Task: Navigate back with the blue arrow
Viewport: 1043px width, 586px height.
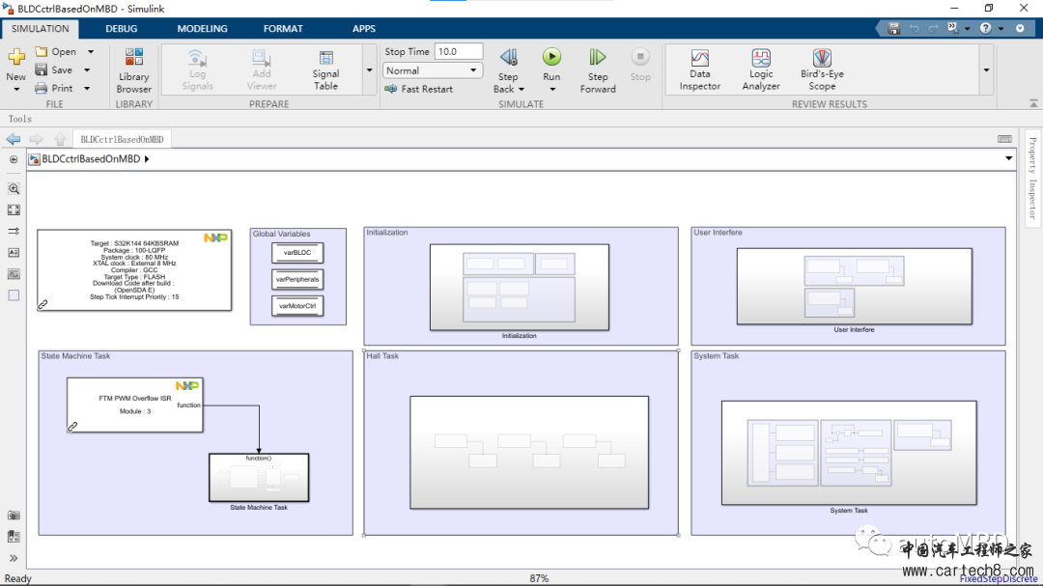Action: point(14,138)
